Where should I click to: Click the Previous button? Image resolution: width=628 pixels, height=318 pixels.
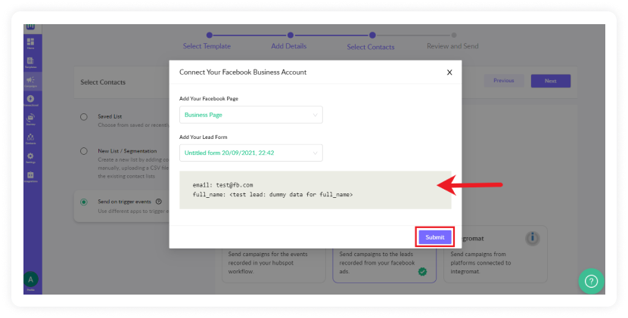(x=504, y=81)
